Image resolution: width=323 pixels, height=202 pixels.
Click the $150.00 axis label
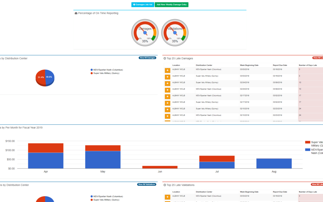point(10,141)
